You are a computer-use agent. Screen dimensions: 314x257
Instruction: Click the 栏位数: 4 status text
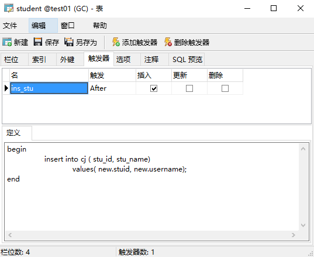click(x=15, y=252)
